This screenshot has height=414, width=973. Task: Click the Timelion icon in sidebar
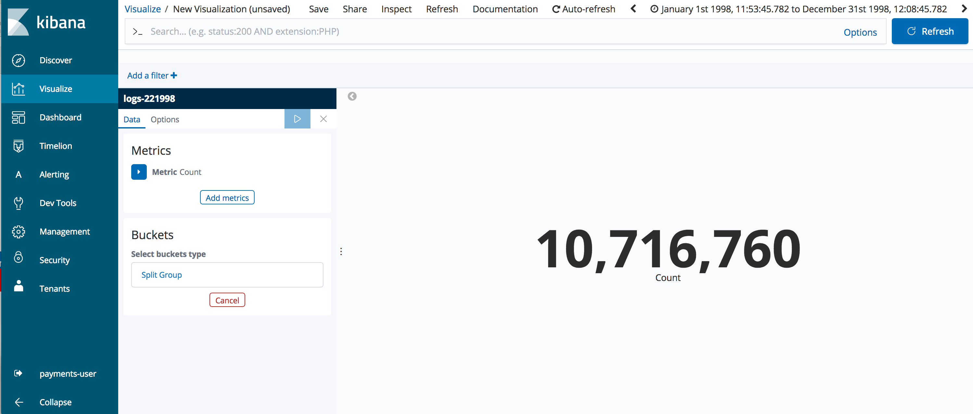19,146
